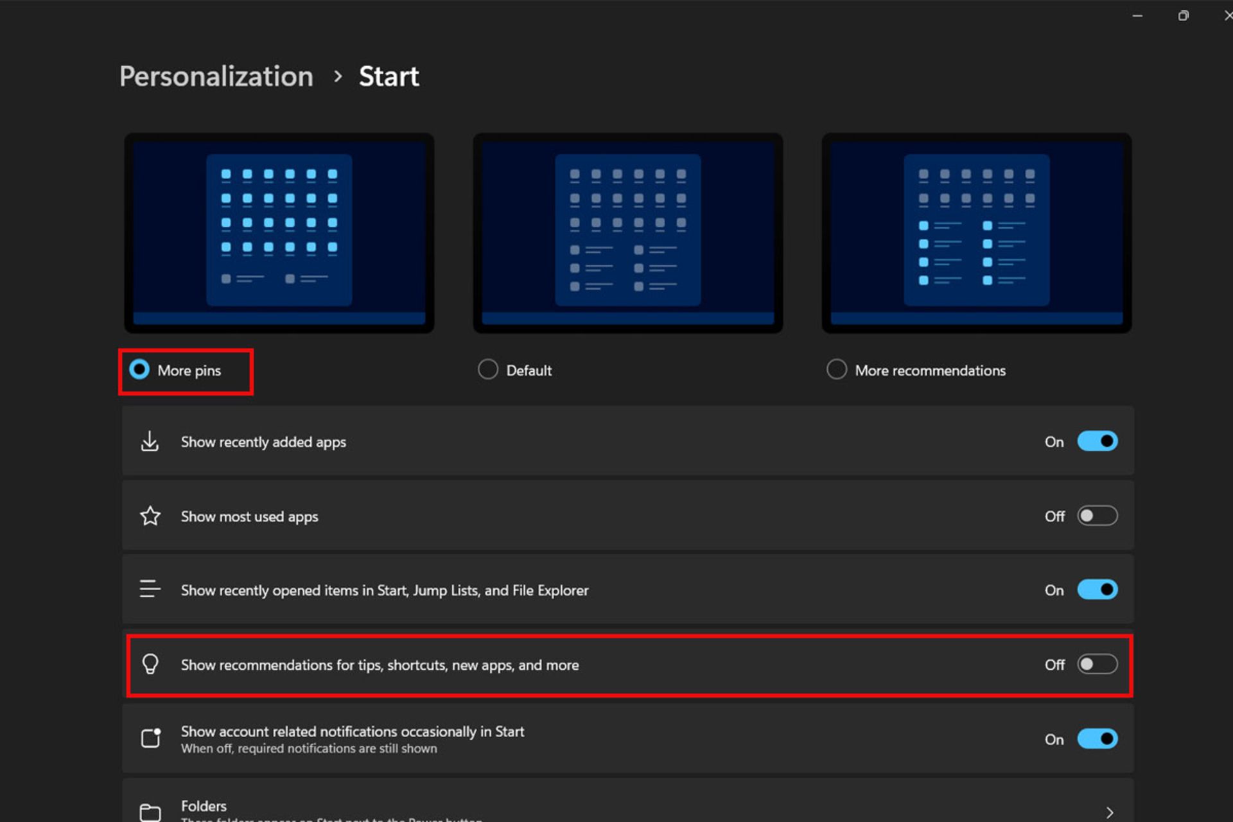Turn off recently opened items toggle
Image resolution: width=1233 pixels, height=822 pixels.
tap(1097, 590)
